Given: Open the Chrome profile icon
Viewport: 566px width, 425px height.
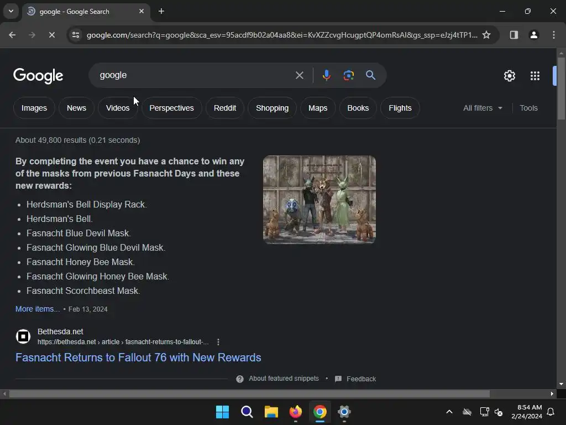Looking at the screenshot, I should coord(533,35).
